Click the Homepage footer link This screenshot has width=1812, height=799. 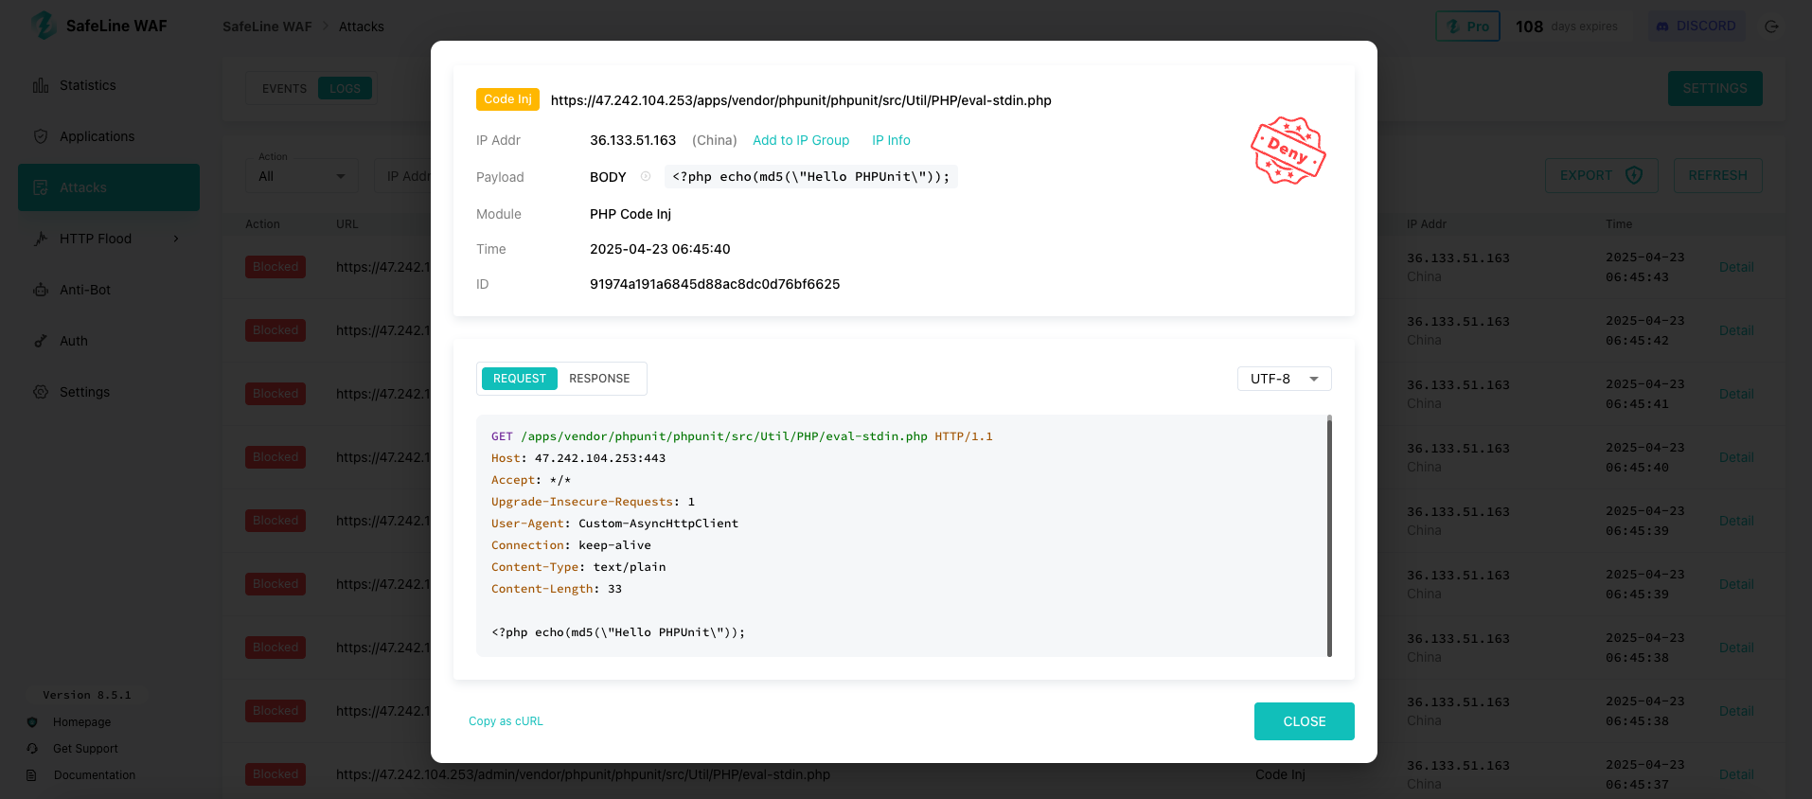click(x=81, y=722)
